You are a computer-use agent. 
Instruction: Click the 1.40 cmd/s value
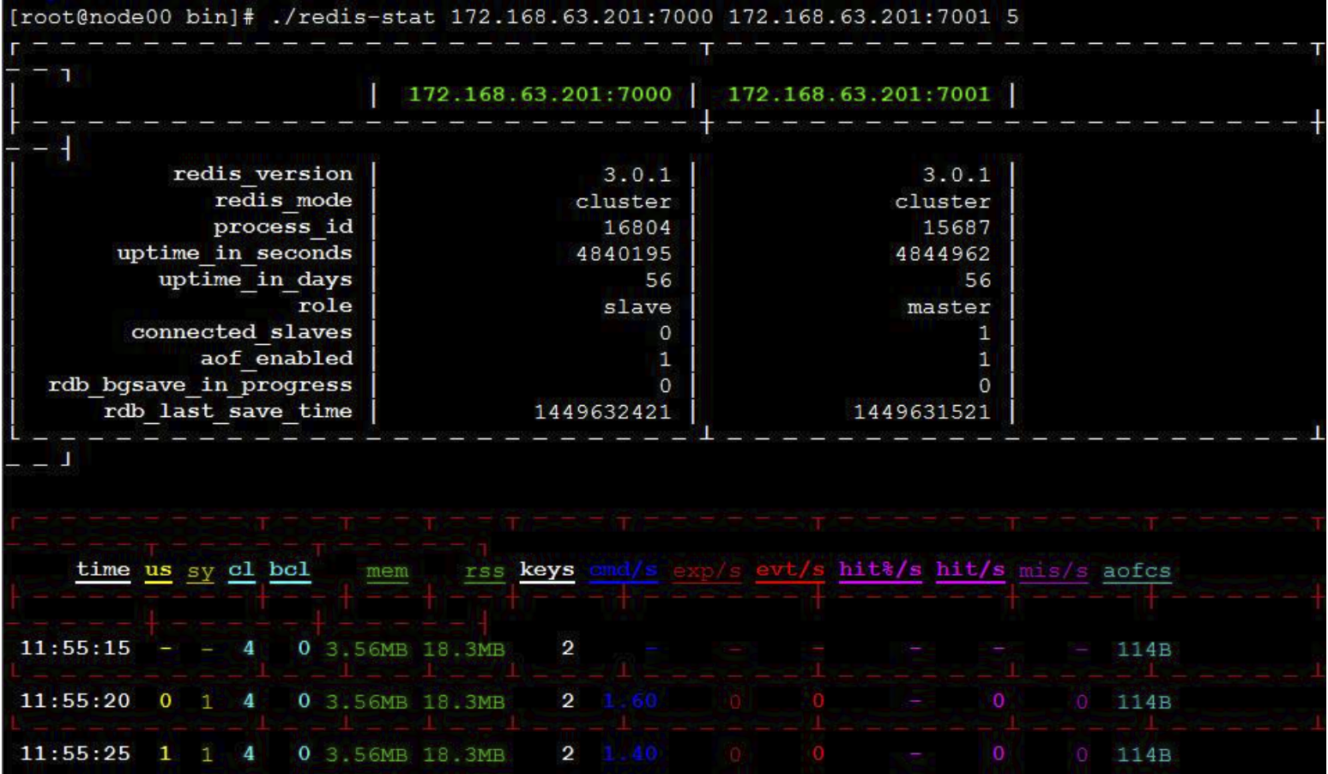pyautogui.click(x=631, y=753)
